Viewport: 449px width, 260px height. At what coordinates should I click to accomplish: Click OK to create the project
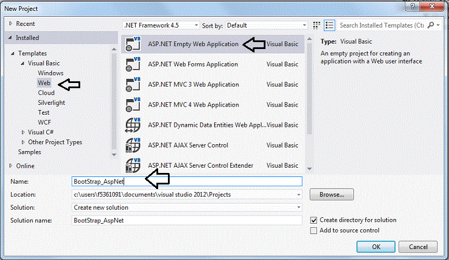click(376, 247)
